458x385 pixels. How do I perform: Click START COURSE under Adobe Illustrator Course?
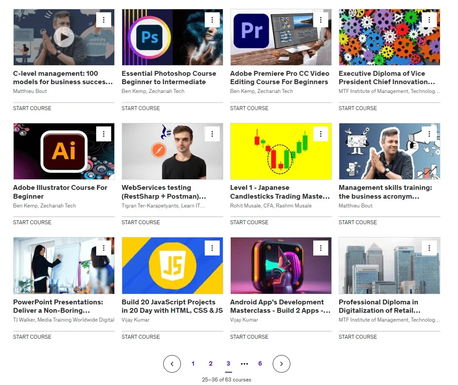(32, 222)
